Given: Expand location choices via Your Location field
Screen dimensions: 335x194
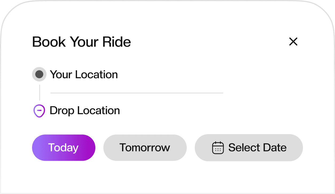Looking at the screenshot, I should 84,75.
